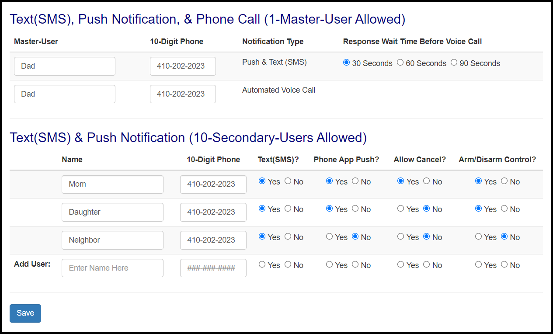Enable Phone App Push for Neighbor

click(x=329, y=237)
